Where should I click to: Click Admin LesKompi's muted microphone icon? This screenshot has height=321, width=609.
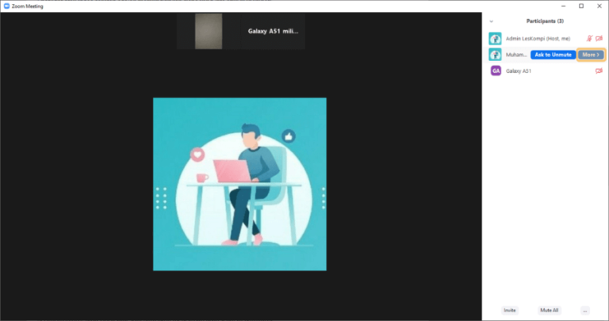[x=589, y=38]
